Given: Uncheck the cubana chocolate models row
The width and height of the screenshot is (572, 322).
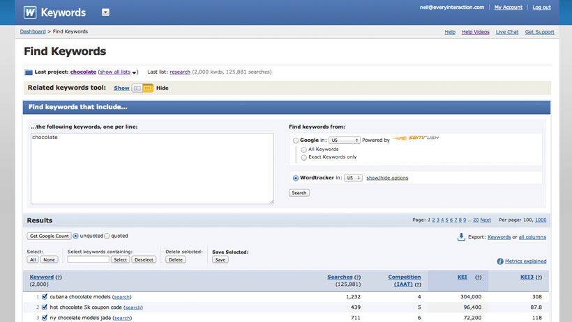Looking at the screenshot, I should pyautogui.click(x=45, y=296).
